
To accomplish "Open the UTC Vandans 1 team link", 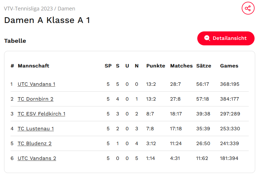I will pyautogui.click(x=36, y=84).
